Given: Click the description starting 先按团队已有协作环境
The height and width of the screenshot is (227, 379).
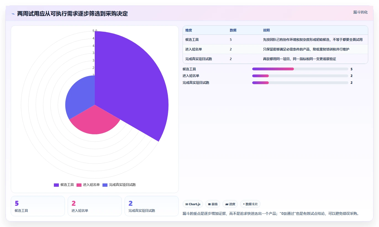Looking at the screenshot, I should click(313, 40).
